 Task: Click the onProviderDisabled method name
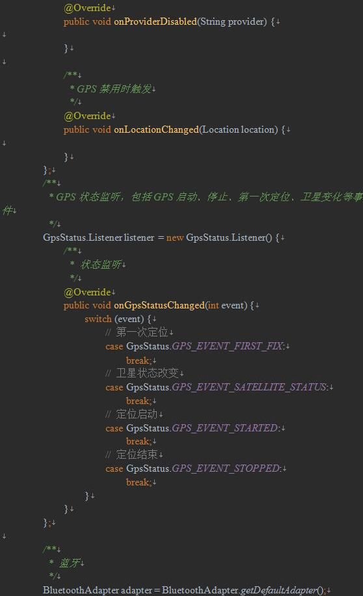point(155,21)
